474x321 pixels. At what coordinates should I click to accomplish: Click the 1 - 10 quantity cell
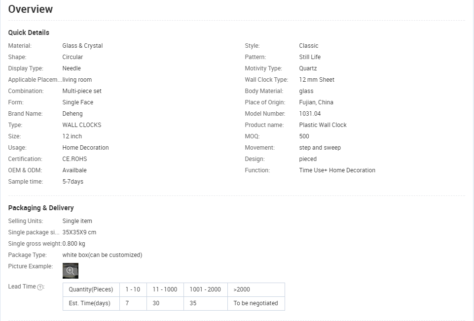point(133,289)
